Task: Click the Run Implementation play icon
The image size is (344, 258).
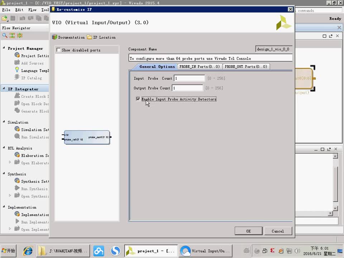Action: point(17,221)
